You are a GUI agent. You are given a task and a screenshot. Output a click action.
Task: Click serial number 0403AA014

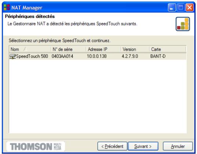point(62,56)
